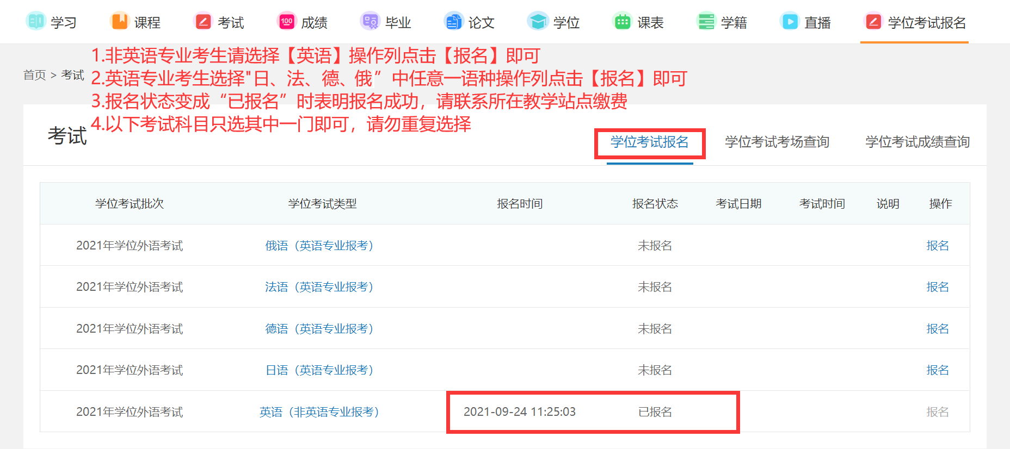Select the highlighted 学位考试报名 tab
Screen dimensions: 1010x449
[649, 142]
